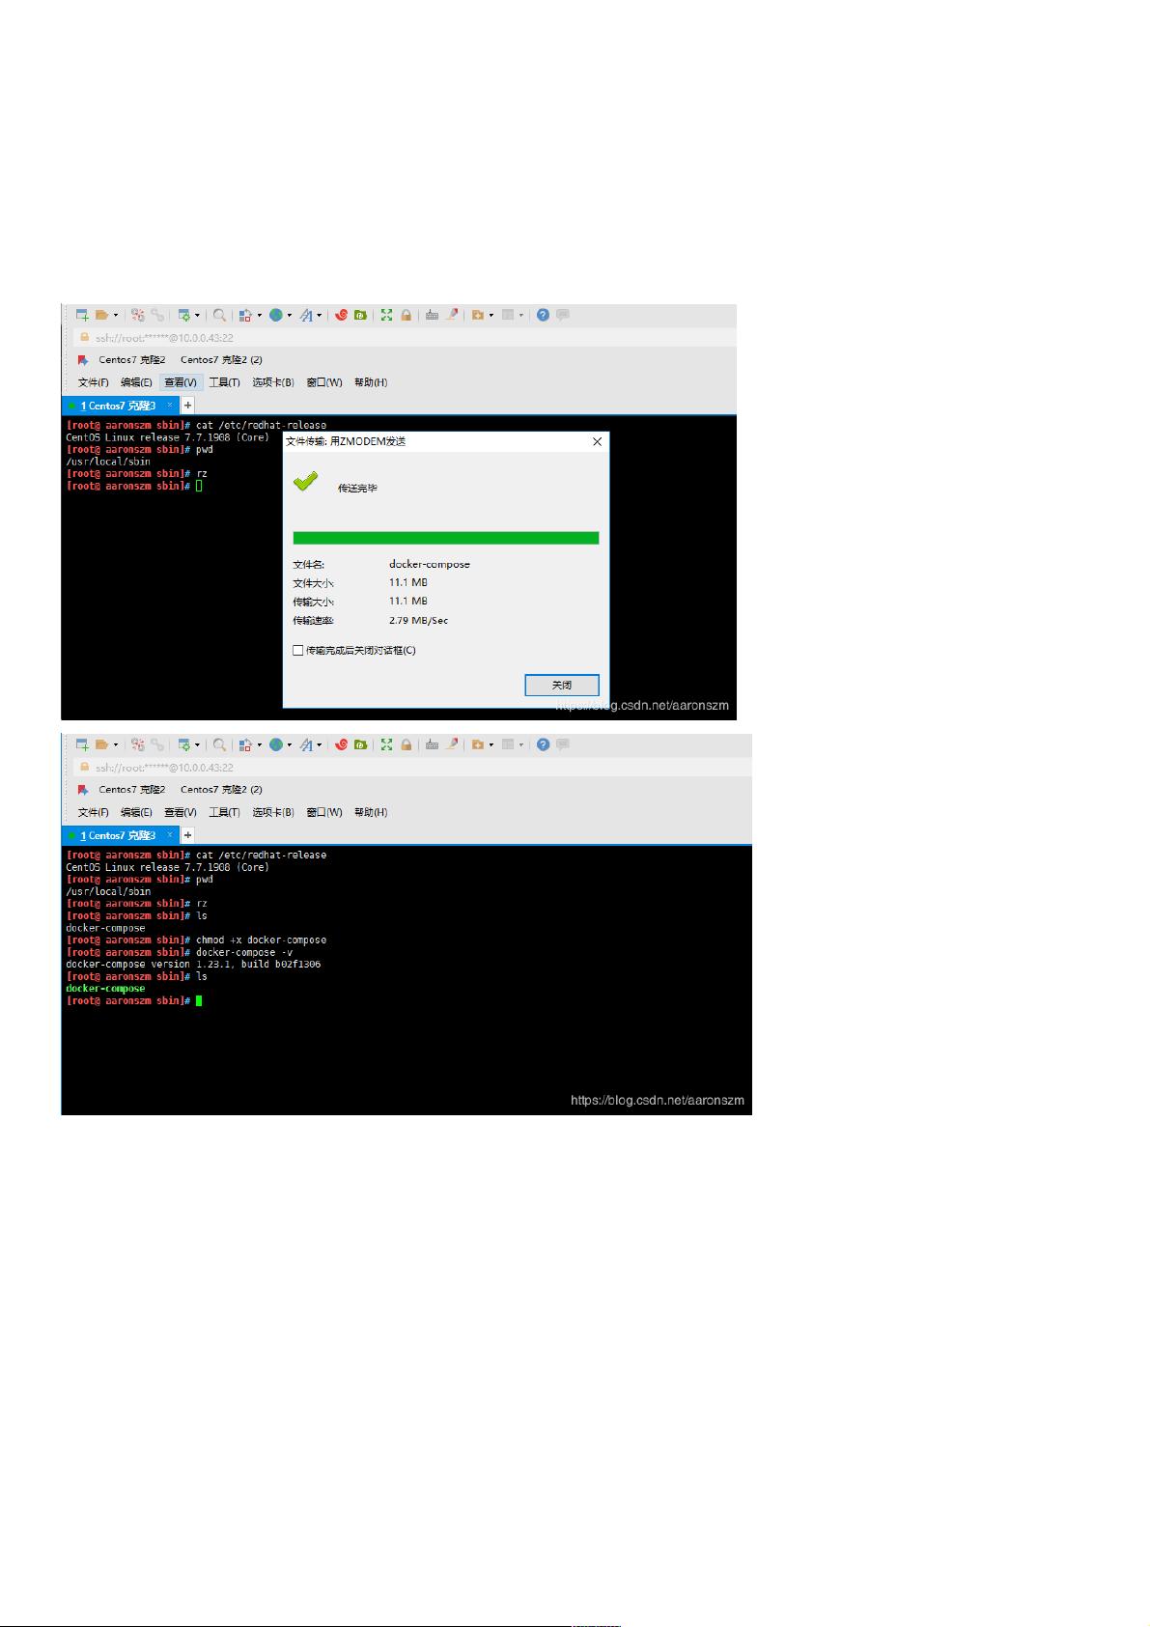
Task: Click the 关闭 button in ZMODEM dialog
Action: [561, 685]
